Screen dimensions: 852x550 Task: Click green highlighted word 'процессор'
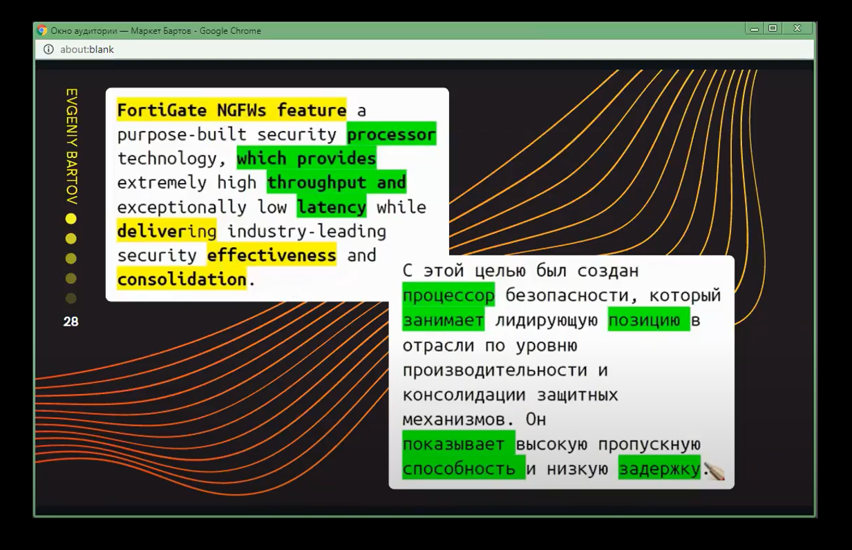(448, 295)
